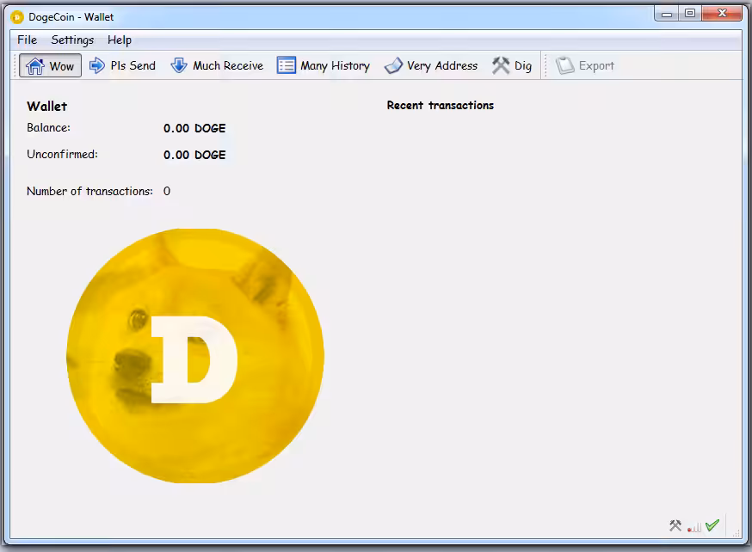Click the window resize grip corner
The image size is (752, 552).
(737, 533)
